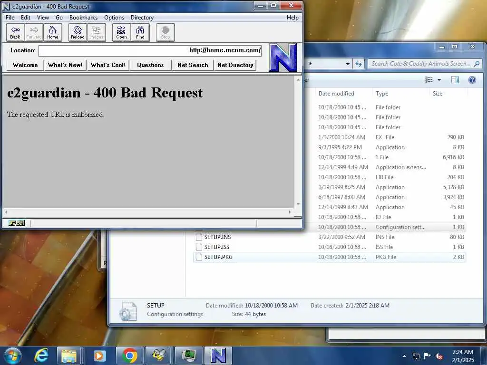Select the EX_ File row
This screenshot has height=365, width=487.
(384, 137)
